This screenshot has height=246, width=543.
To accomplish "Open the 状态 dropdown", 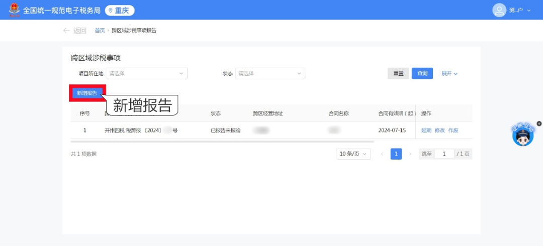I will [270, 73].
